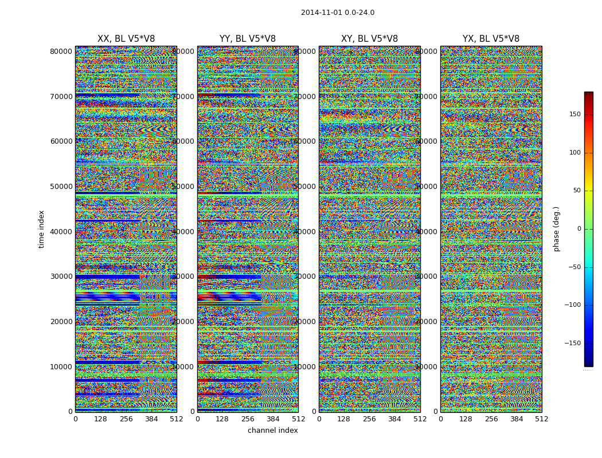602x458 pixels.
Task: Click the "80000" y-tick of the XX plot
Action: click(x=61, y=52)
